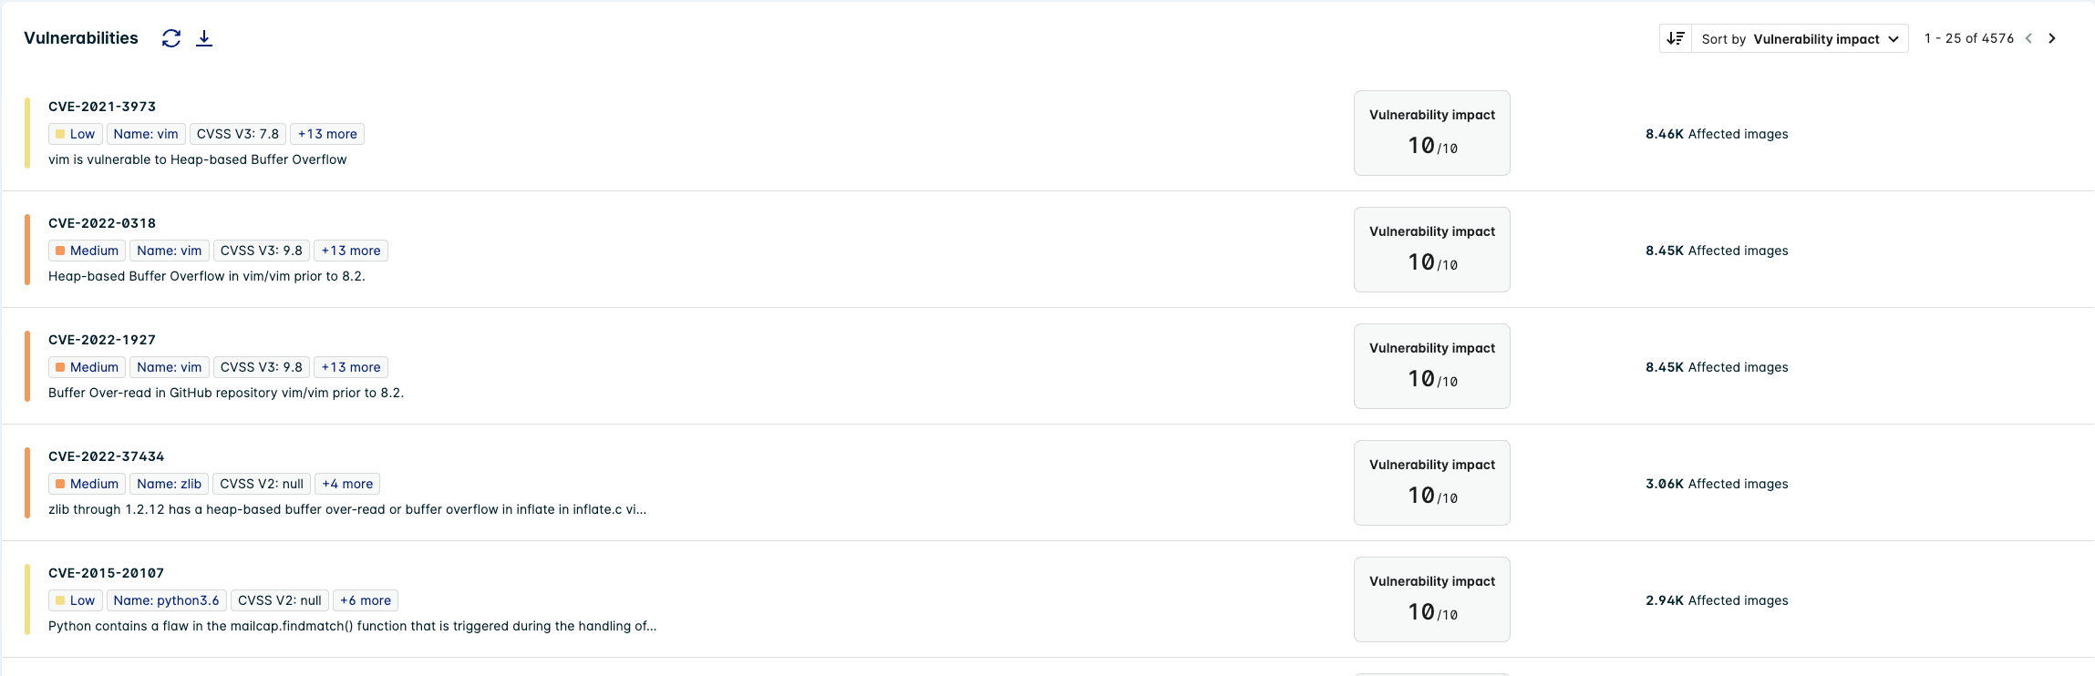Expand +13 more tags on CVE-2021-3973
This screenshot has height=676, width=2095.
click(327, 133)
